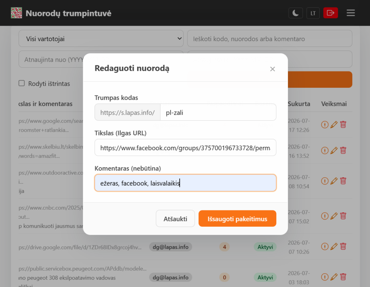Viewport: 370px width, 287px height.
Task: Edit the outdooractive row link
Action: click(334, 181)
